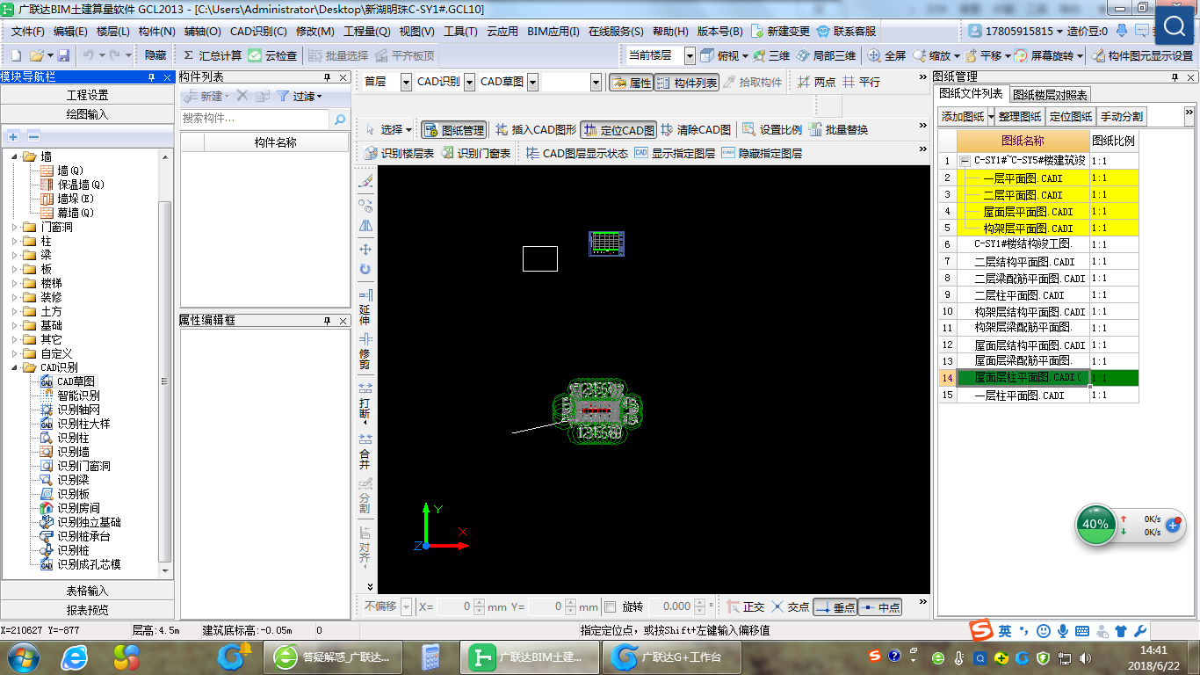Toggle 构件列表 component list button
Viewport: 1200px width, 675px height.
pyautogui.click(x=687, y=82)
